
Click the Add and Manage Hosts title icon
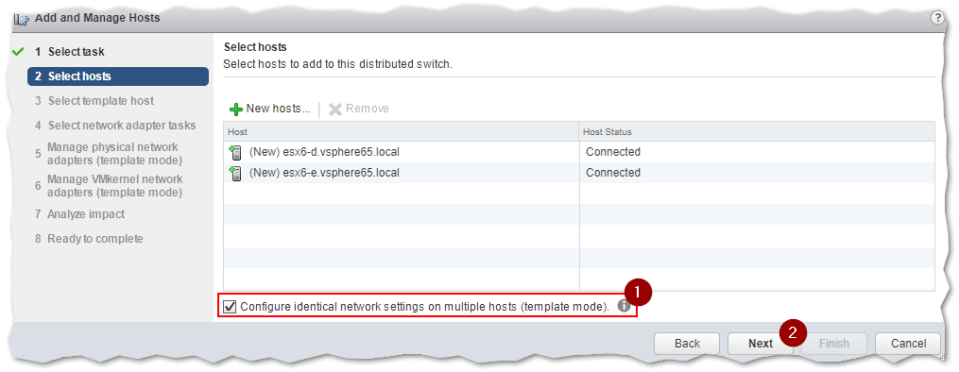22,19
